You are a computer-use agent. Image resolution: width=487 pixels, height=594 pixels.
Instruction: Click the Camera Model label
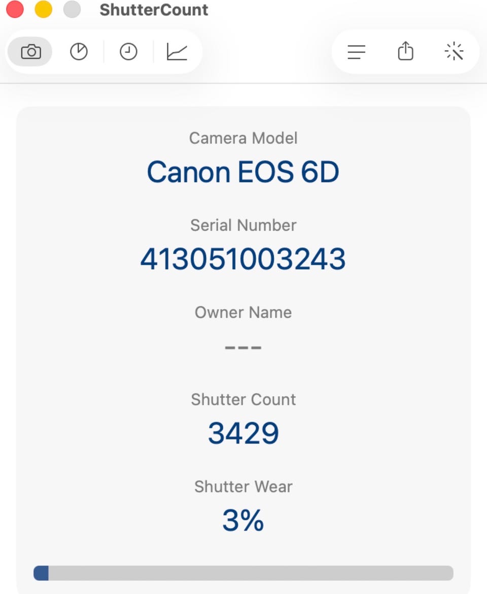[243, 138]
